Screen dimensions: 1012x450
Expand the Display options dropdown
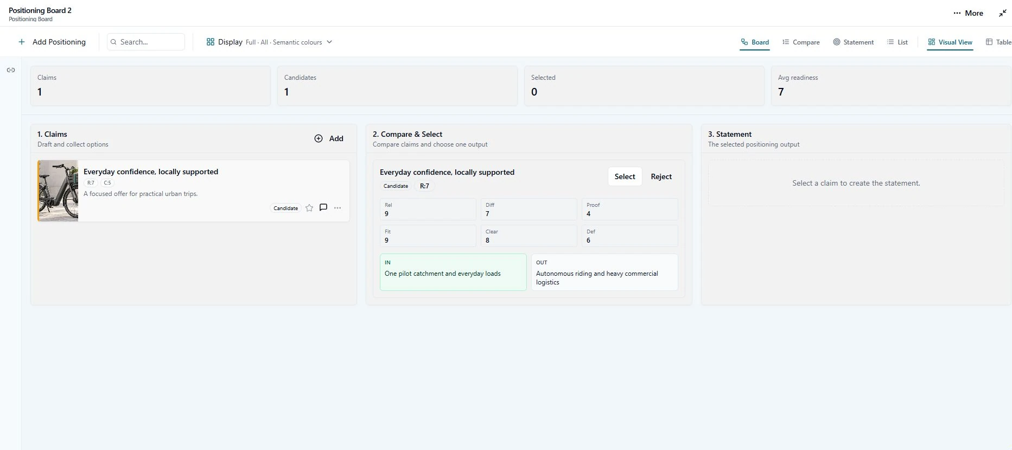point(269,42)
